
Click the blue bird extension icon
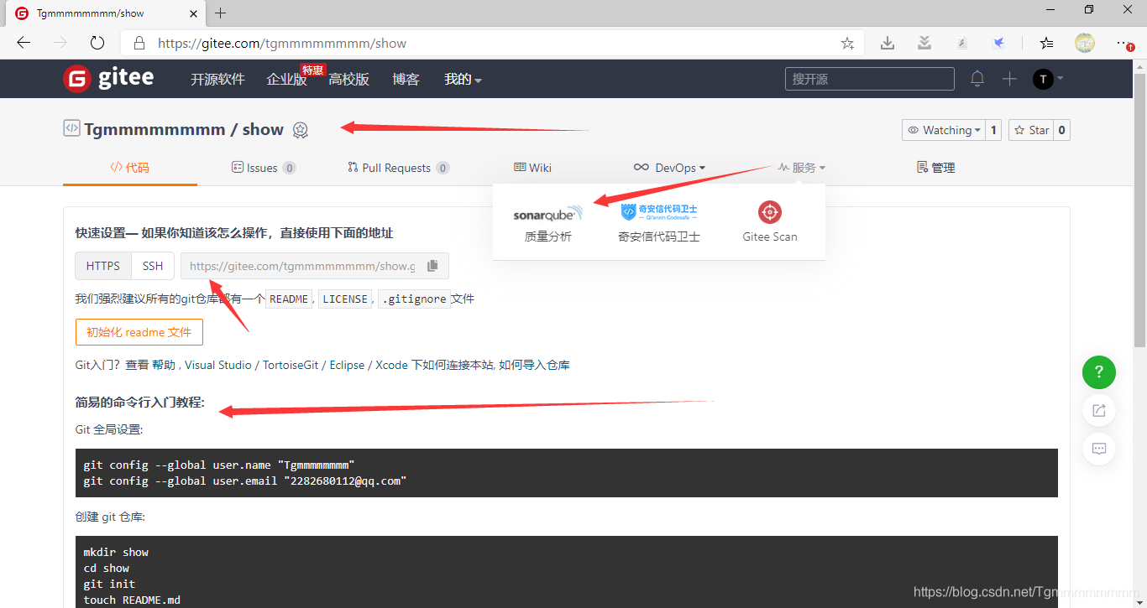click(998, 43)
